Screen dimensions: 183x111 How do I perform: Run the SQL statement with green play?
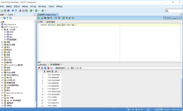pos(39,18)
